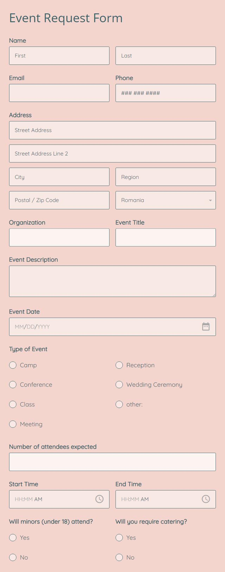Pick the Class event type option
225x572 pixels.
[13, 404]
